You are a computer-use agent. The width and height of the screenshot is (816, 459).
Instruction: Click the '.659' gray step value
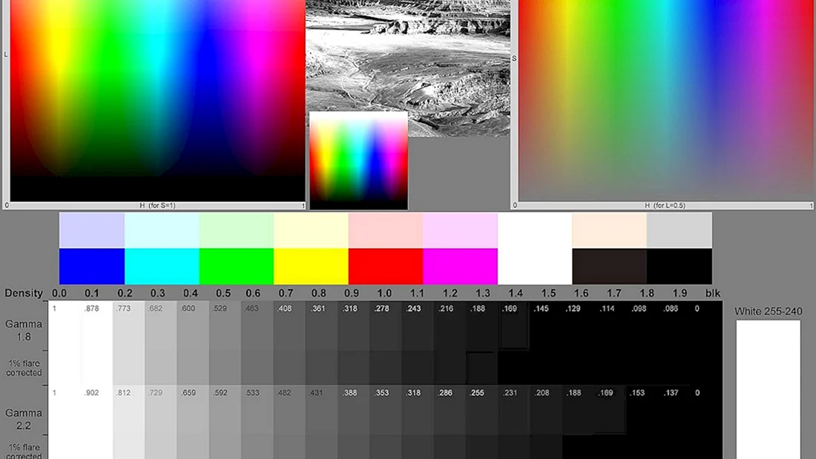pyautogui.click(x=188, y=393)
